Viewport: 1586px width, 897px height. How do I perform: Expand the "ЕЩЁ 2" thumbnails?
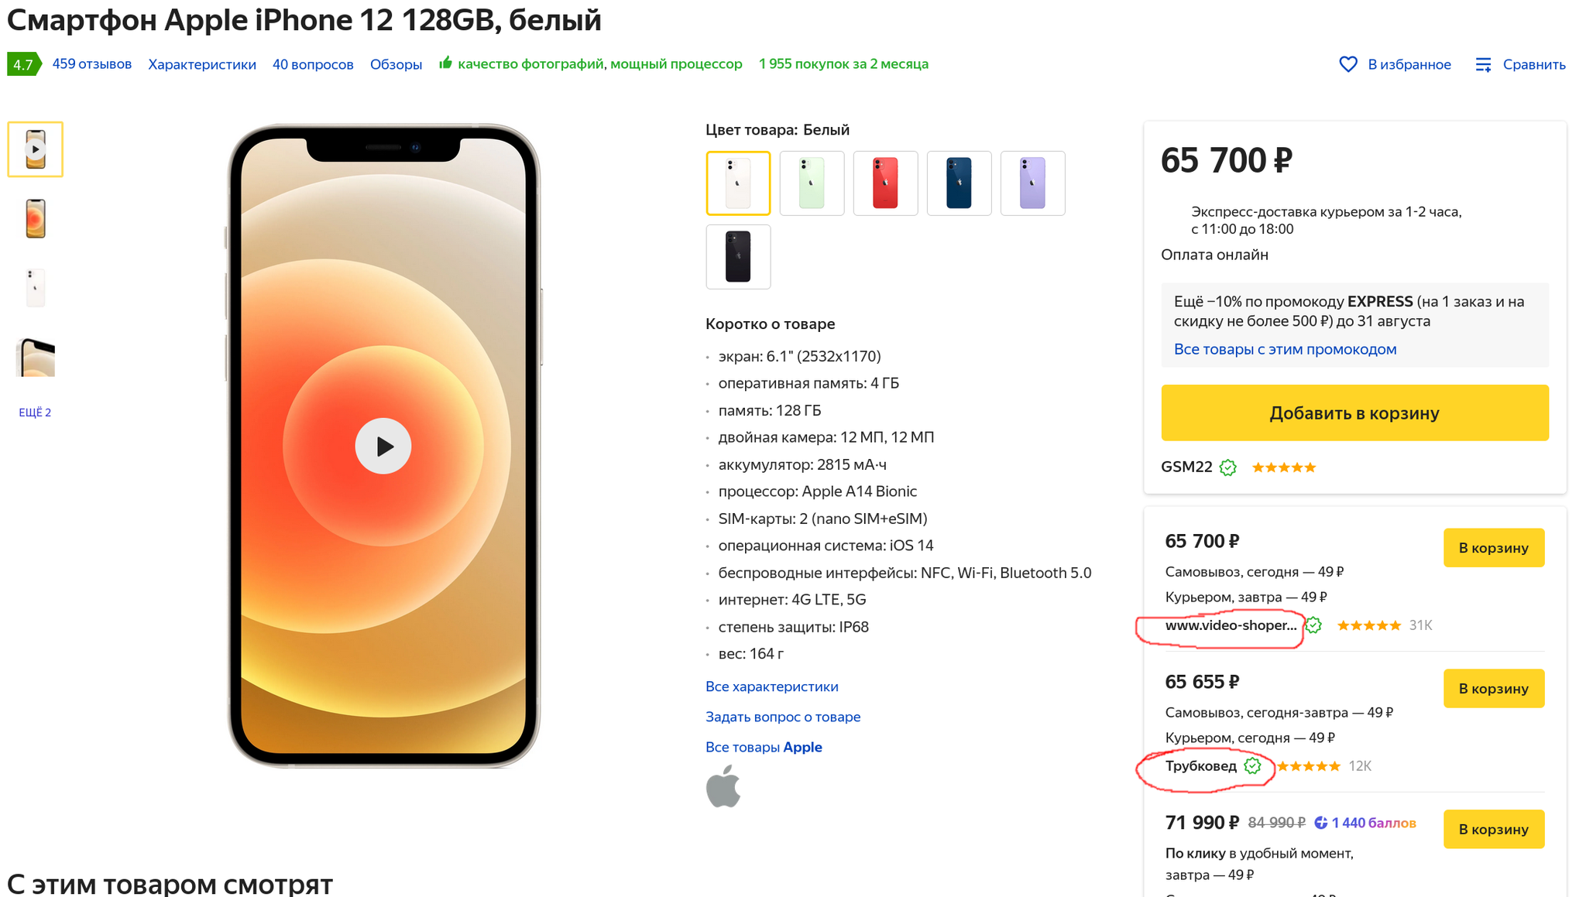pyautogui.click(x=35, y=413)
